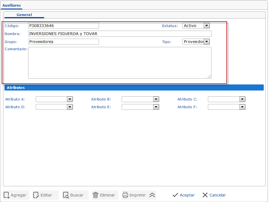Viewport: 269px width, 202px height.
Task: Open the Tipo dropdown showing Proveedor
Action: (207, 42)
